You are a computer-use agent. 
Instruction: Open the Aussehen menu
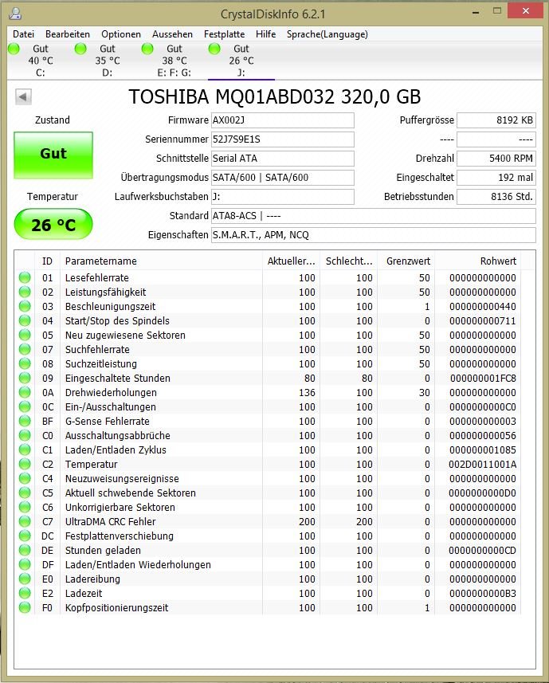point(172,34)
